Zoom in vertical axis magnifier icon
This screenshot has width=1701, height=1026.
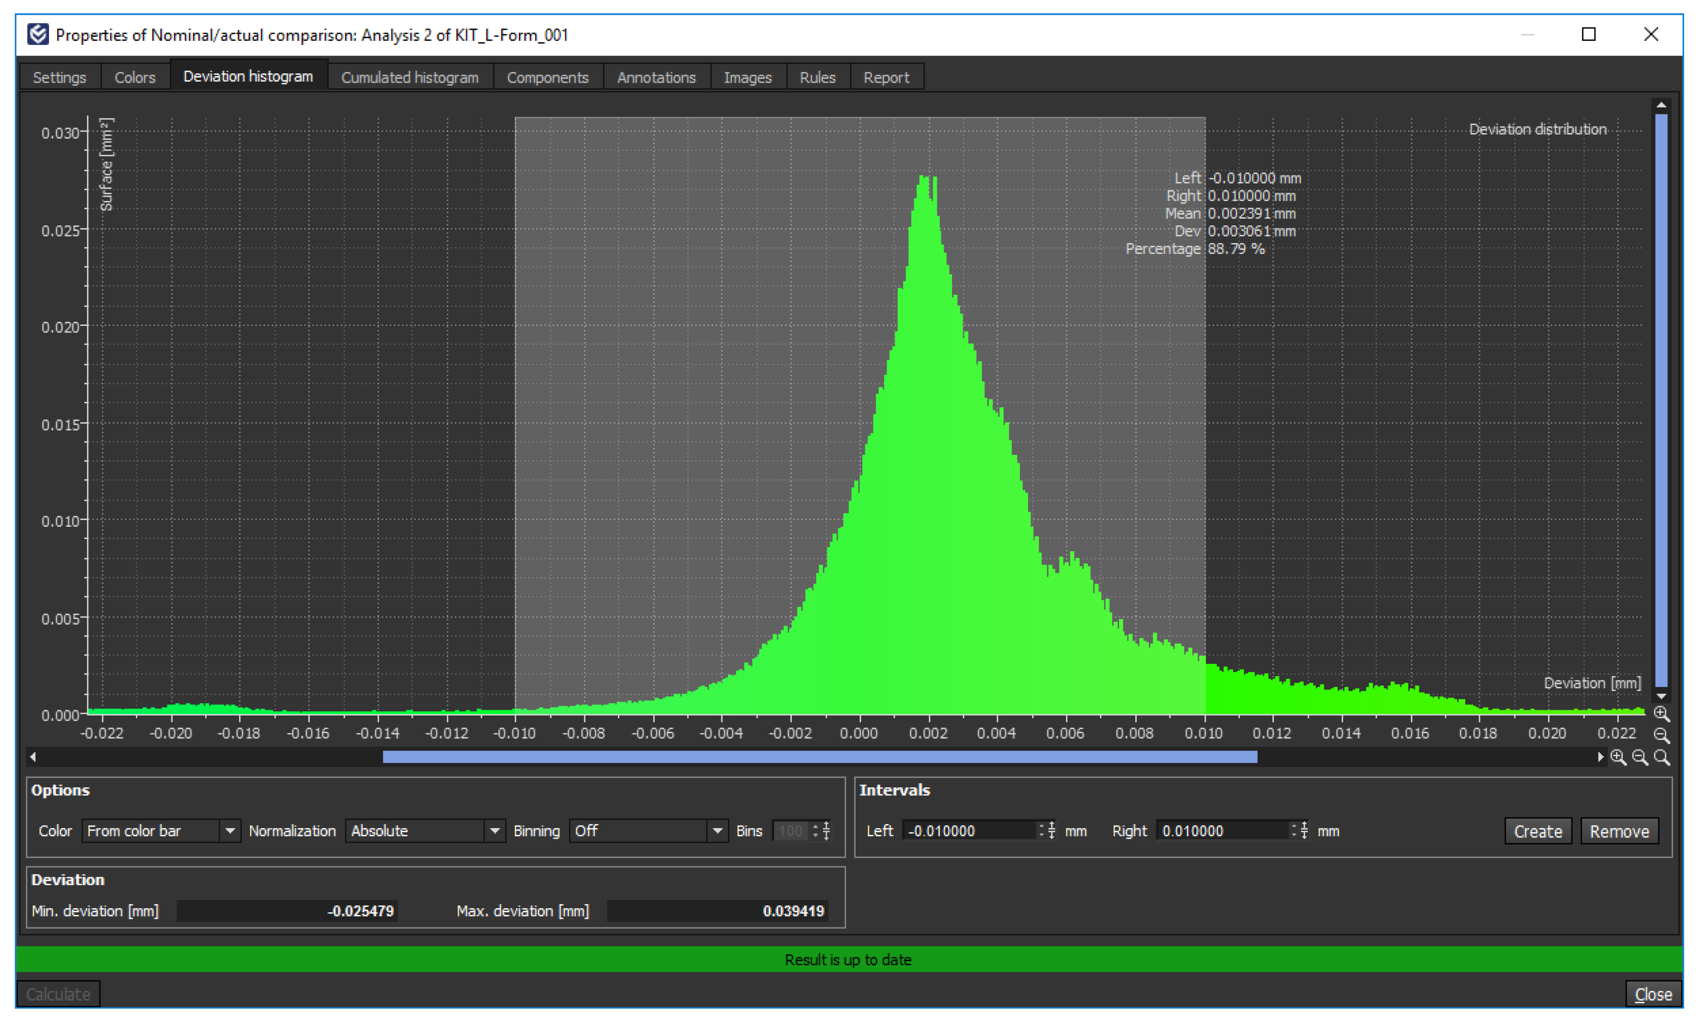click(1661, 713)
